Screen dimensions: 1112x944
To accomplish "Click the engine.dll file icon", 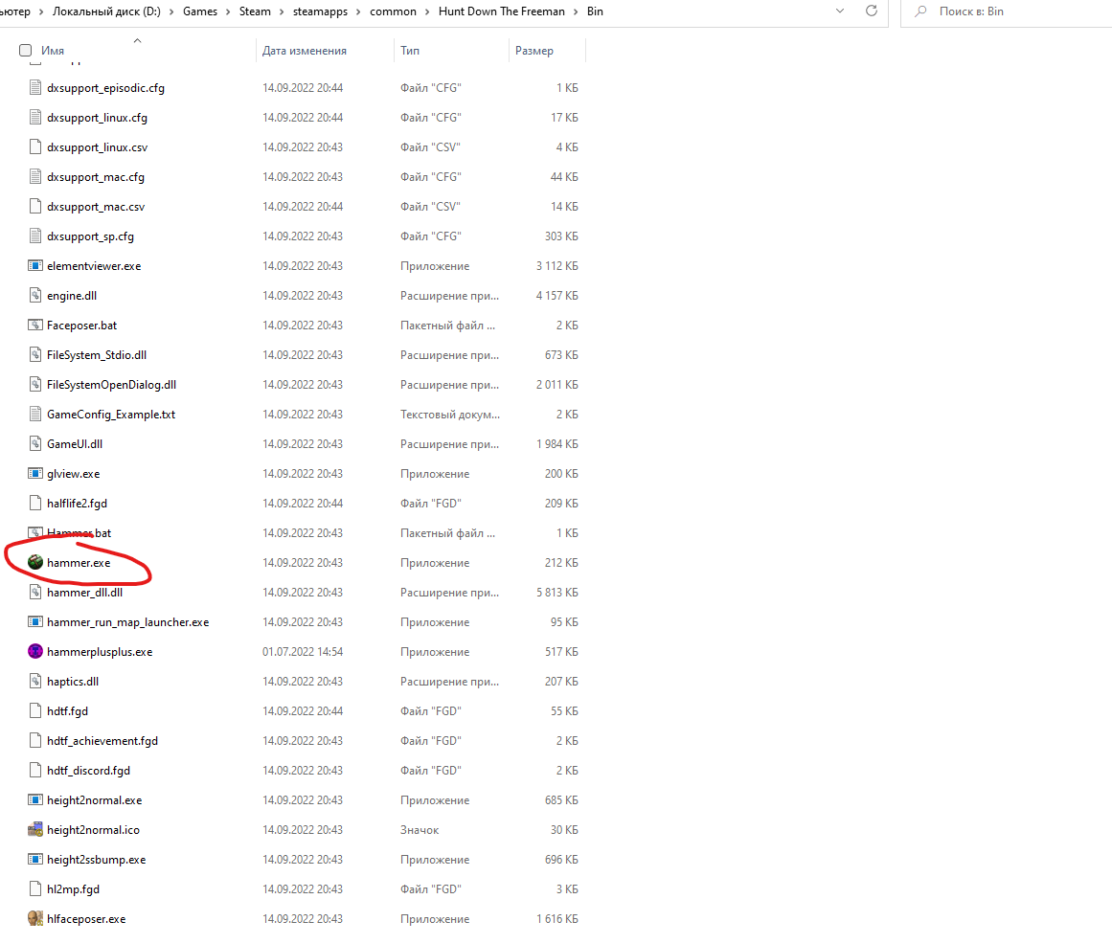I will 35,296.
